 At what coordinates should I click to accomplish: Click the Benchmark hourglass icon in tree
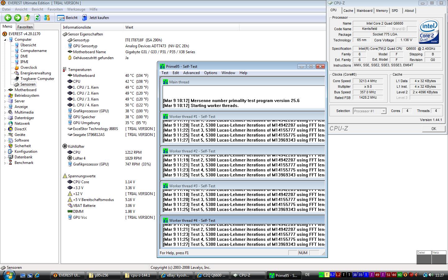11,163
